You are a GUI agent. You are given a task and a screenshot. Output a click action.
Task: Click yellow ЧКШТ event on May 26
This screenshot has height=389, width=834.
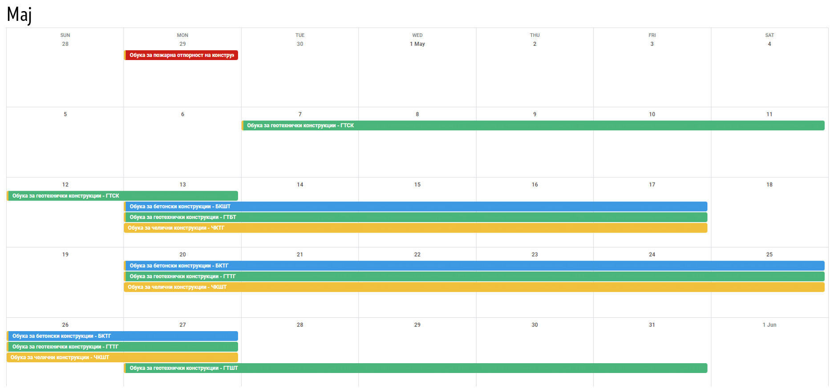pyautogui.click(x=122, y=357)
